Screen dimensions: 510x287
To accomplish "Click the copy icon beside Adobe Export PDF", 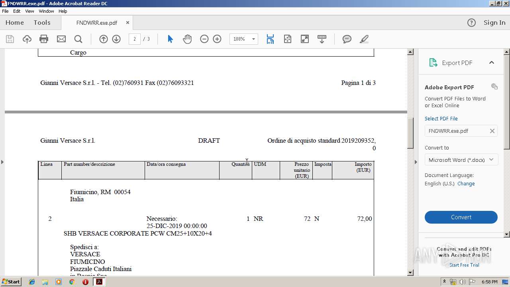I will point(494,86).
